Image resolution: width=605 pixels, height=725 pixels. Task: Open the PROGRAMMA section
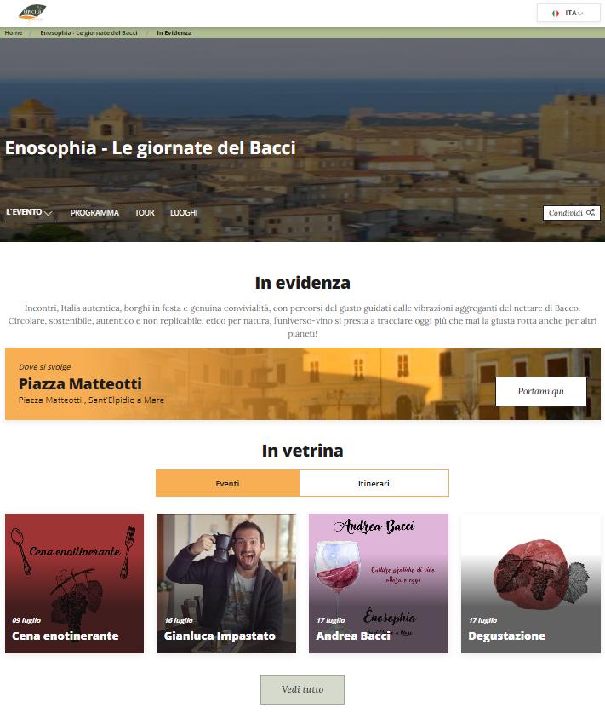94,213
